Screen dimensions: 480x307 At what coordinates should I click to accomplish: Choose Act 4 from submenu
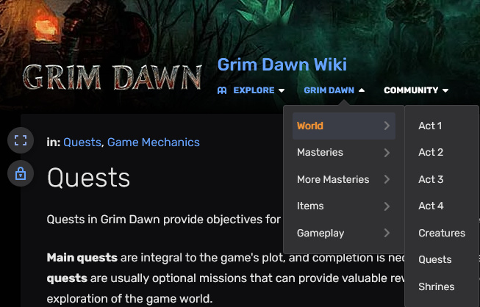coord(431,206)
